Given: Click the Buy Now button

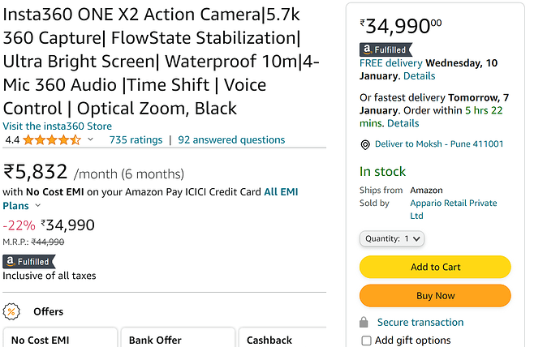Looking at the screenshot, I should [435, 296].
